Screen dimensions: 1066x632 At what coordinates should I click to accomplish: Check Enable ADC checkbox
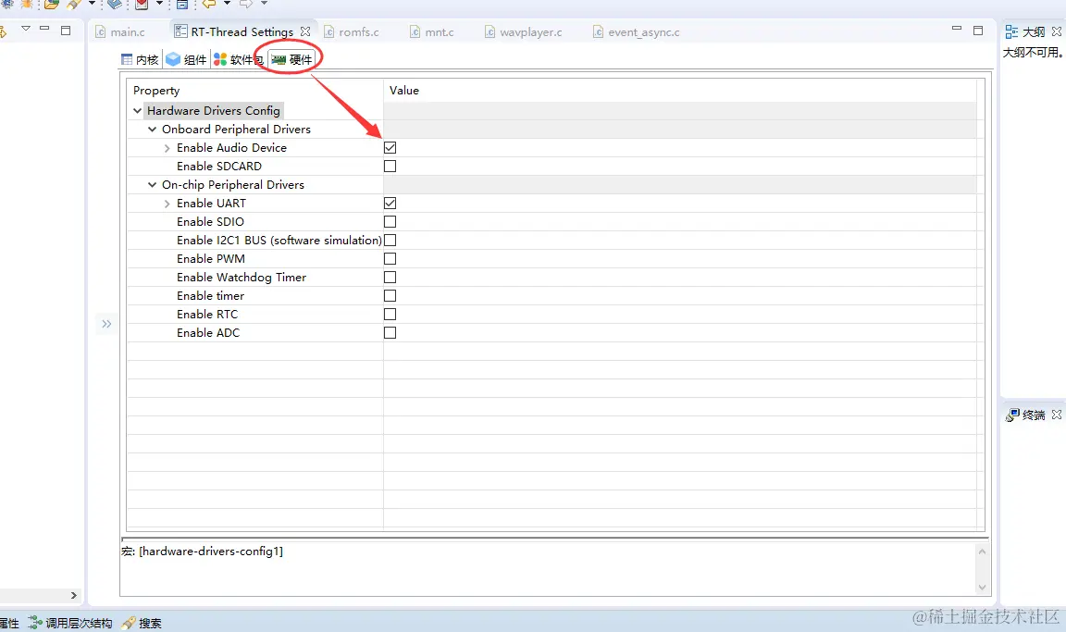(x=390, y=332)
